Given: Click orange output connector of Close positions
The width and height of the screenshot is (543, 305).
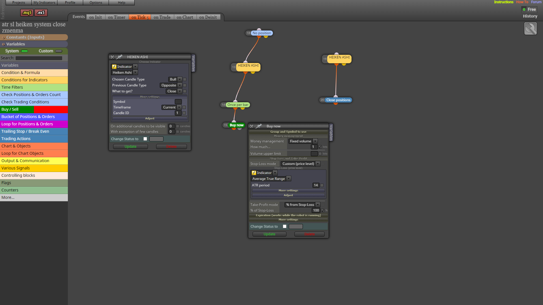Looking at the screenshot, I should click(x=336, y=103).
